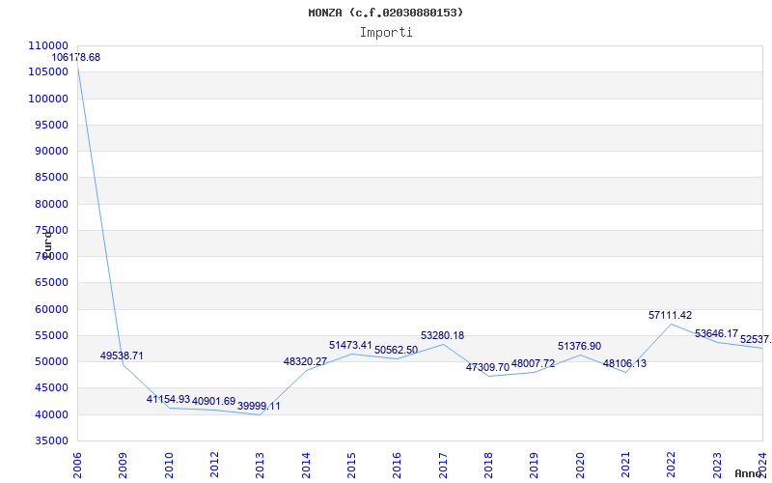Click the x-axis year 2022

[671, 466]
